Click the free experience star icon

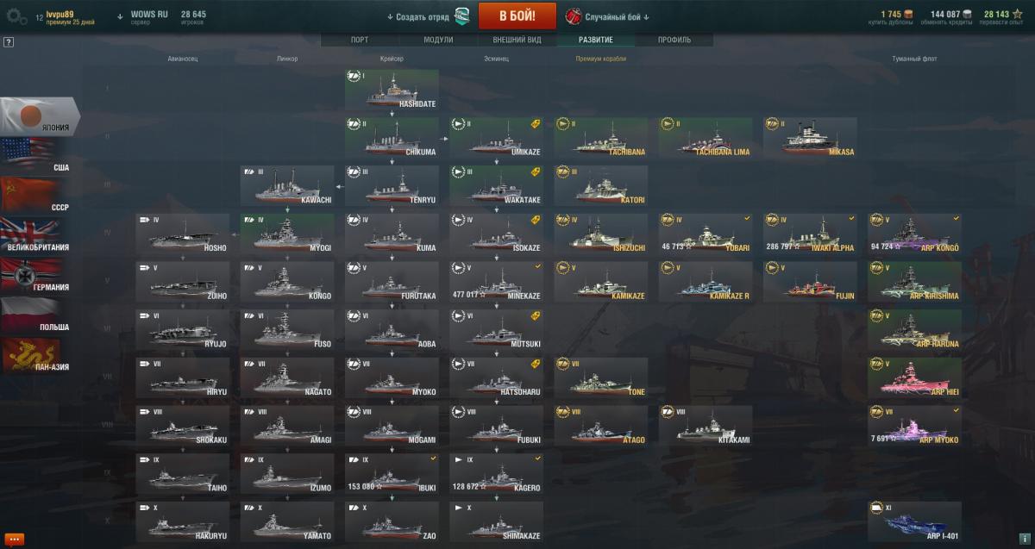click(1016, 15)
